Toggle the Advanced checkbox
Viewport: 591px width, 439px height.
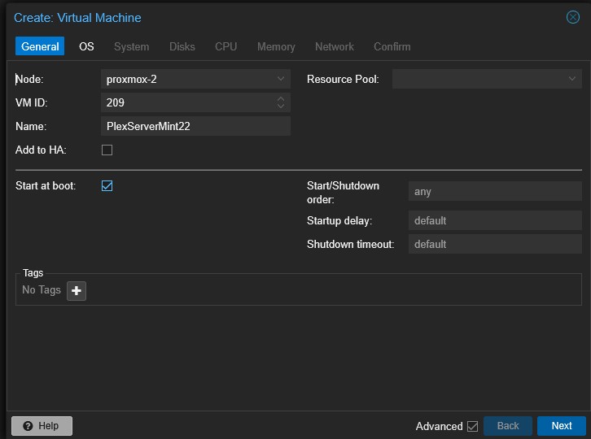point(472,426)
